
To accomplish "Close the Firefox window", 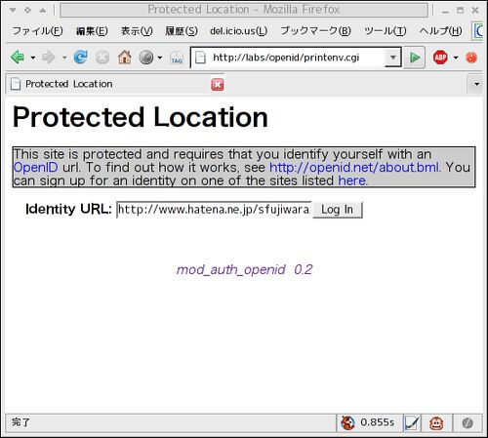I will coord(475,10).
